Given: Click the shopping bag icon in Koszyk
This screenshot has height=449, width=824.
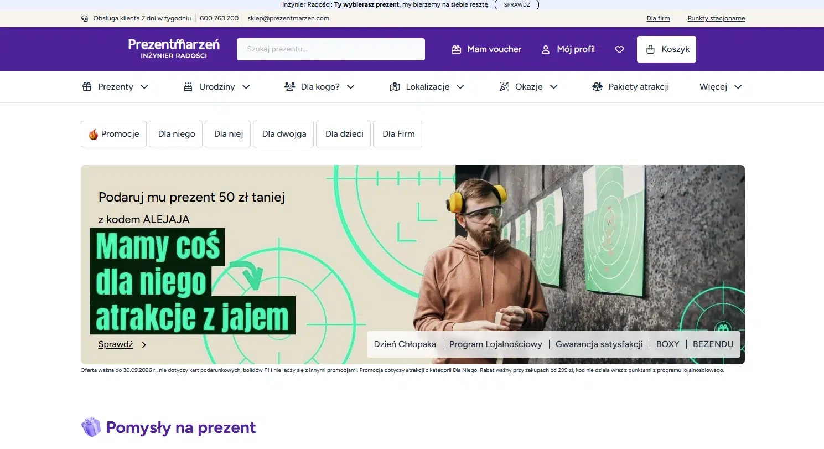Looking at the screenshot, I should (x=650, y=49).
